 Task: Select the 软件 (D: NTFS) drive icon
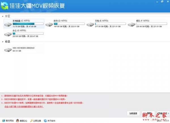(49, 25)
